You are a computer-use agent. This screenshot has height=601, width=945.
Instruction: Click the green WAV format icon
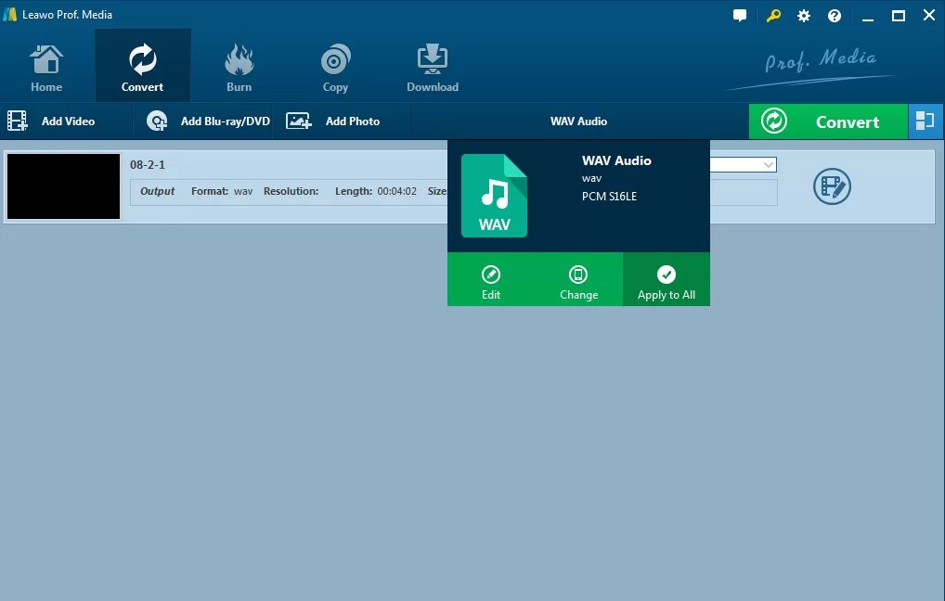pos(494,195)
